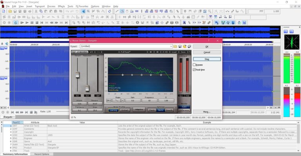Click the Frequency value field
Image resolution: width=301 pixels, height=156 pixels.
149,101
